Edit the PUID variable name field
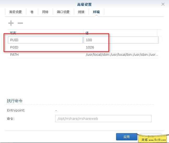 pos(45,40)
